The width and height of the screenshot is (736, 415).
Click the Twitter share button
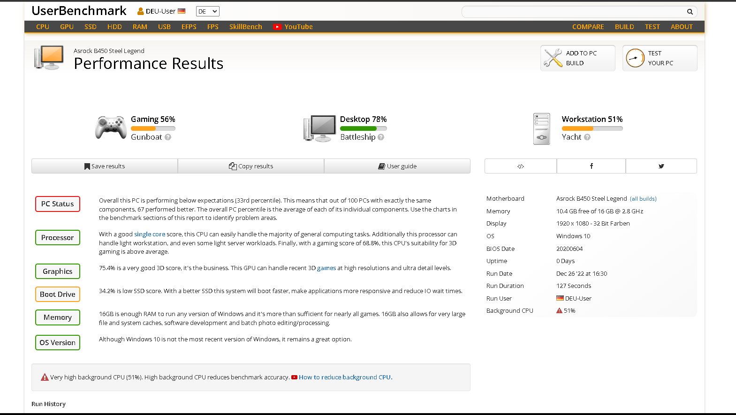point(661,166)
